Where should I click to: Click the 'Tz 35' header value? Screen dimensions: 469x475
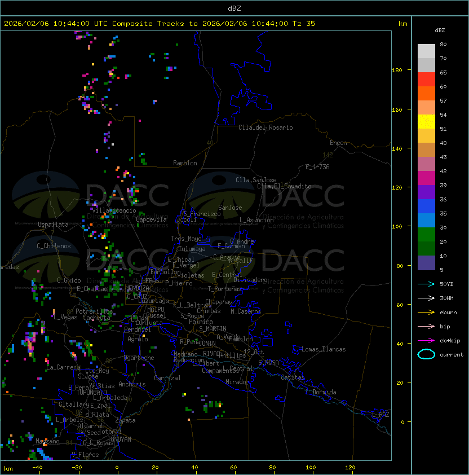(x=304, y=24)
